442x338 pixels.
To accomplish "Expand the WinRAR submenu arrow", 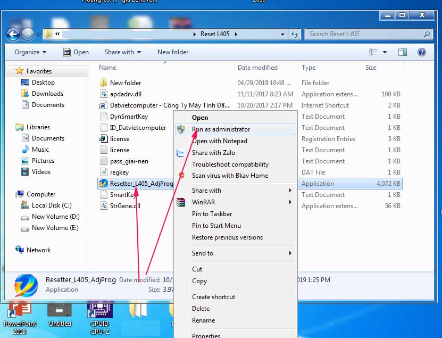I will 290,202.
